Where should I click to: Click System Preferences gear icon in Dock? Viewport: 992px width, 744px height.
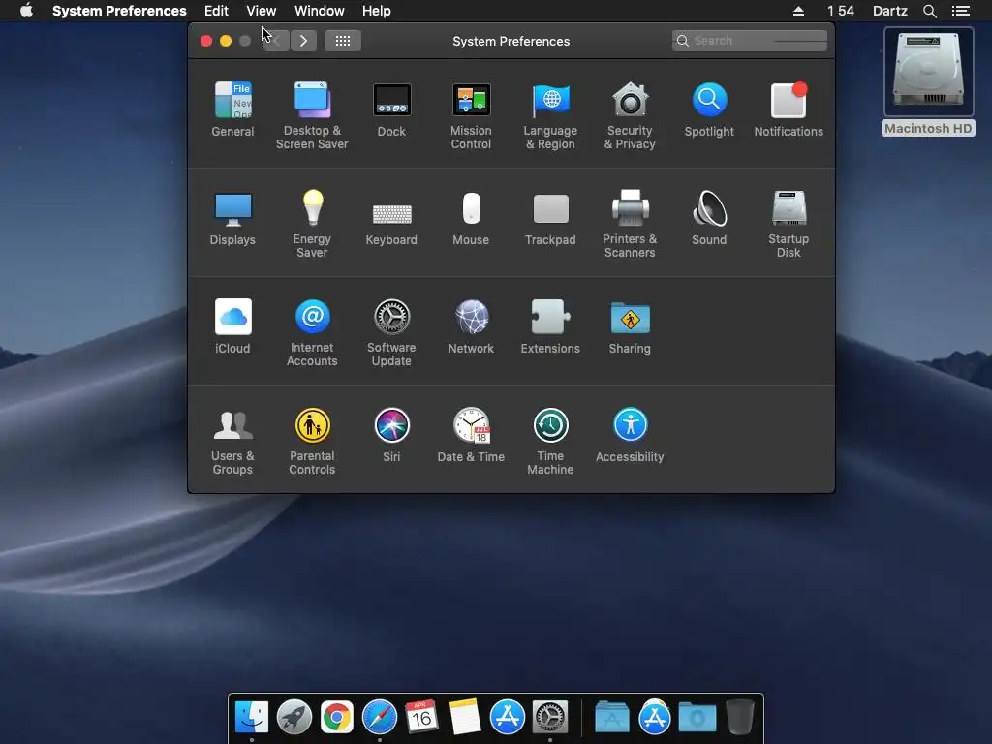(550, 717)
